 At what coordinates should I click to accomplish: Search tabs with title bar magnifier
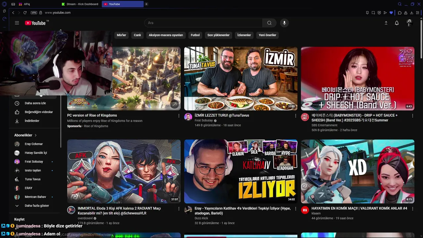tap(400, 4)
